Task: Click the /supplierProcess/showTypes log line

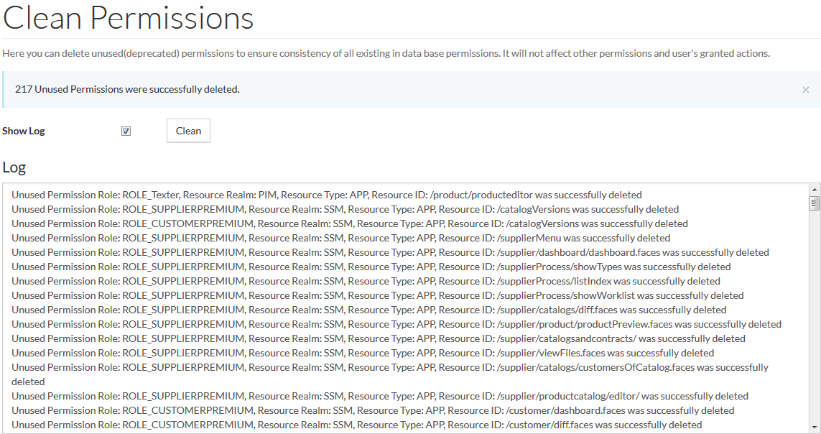Action: pos(371,267)
